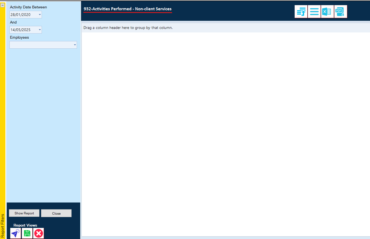Click the 932-Activities Performed report title
Viewport: 370px width, 239px height.
point(127,9)
